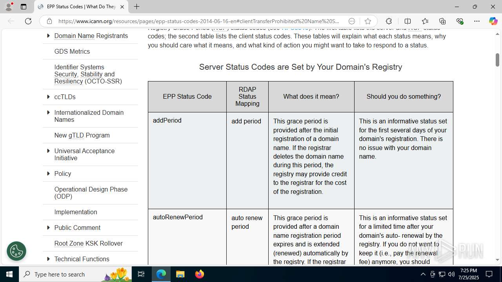Select the RDAP Status Mapping header
The height and width of the screenshot is (282, 502).
click(x=247, y=96)
